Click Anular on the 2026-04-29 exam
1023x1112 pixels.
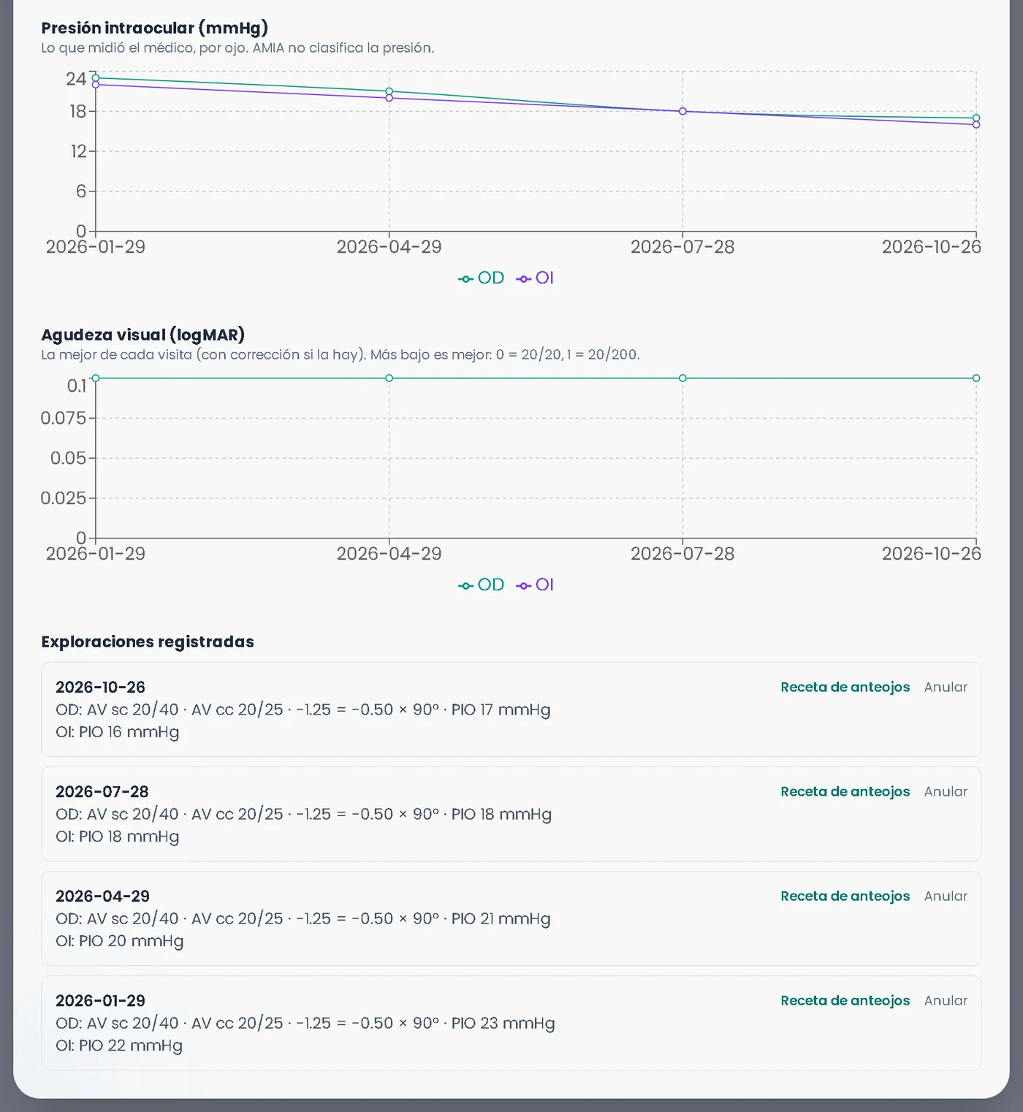tap(946, 896)
